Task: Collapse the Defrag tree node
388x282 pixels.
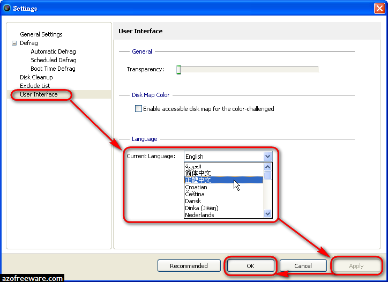Action: click(x=14, y=43)
